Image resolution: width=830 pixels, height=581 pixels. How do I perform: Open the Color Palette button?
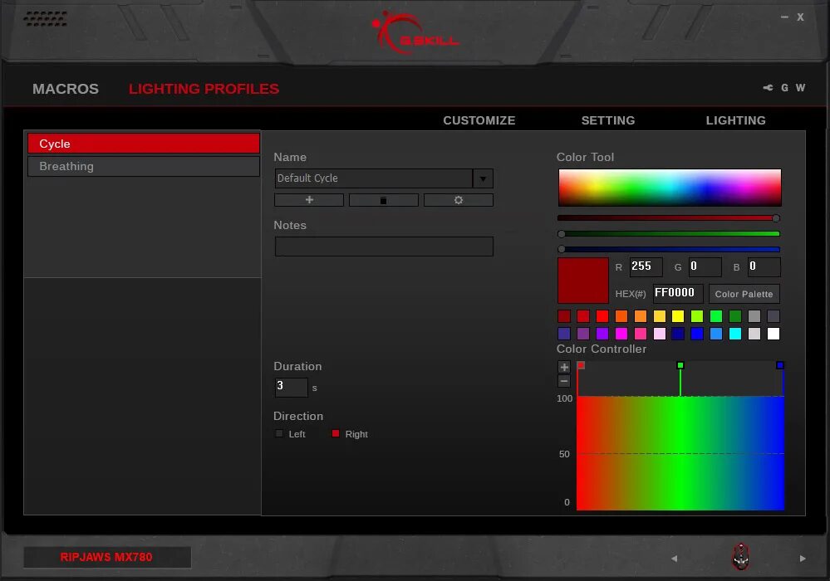point(744,294)
